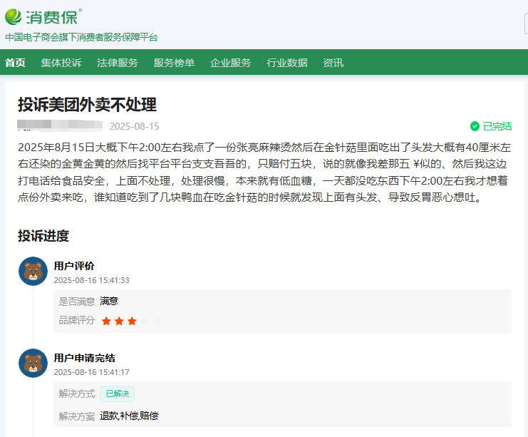This screenshot has width=528, height=437.
Task: Click the 已完结 status label
Action: pos(497,126)
